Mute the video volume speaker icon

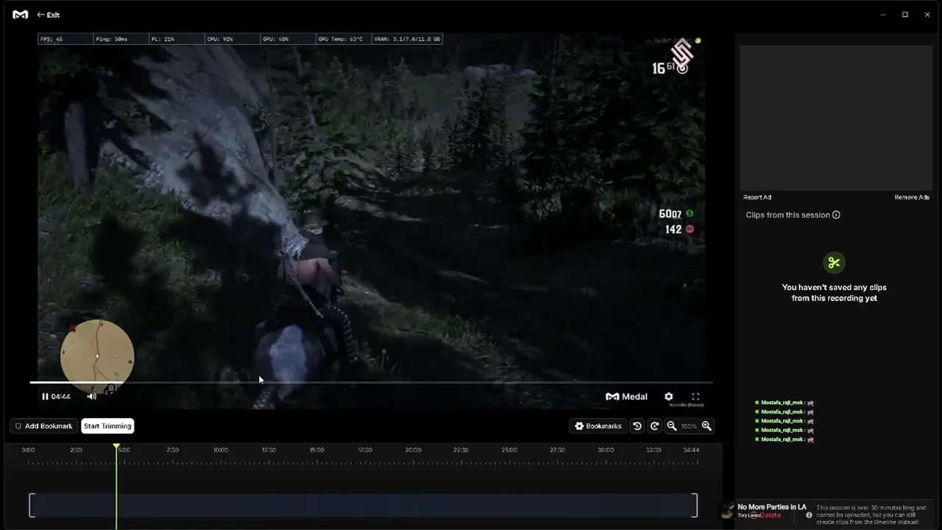[91, 396]
